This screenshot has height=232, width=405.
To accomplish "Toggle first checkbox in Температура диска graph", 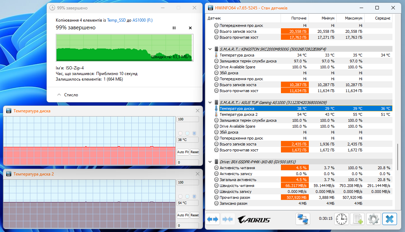I will click(x=180, y=133).
